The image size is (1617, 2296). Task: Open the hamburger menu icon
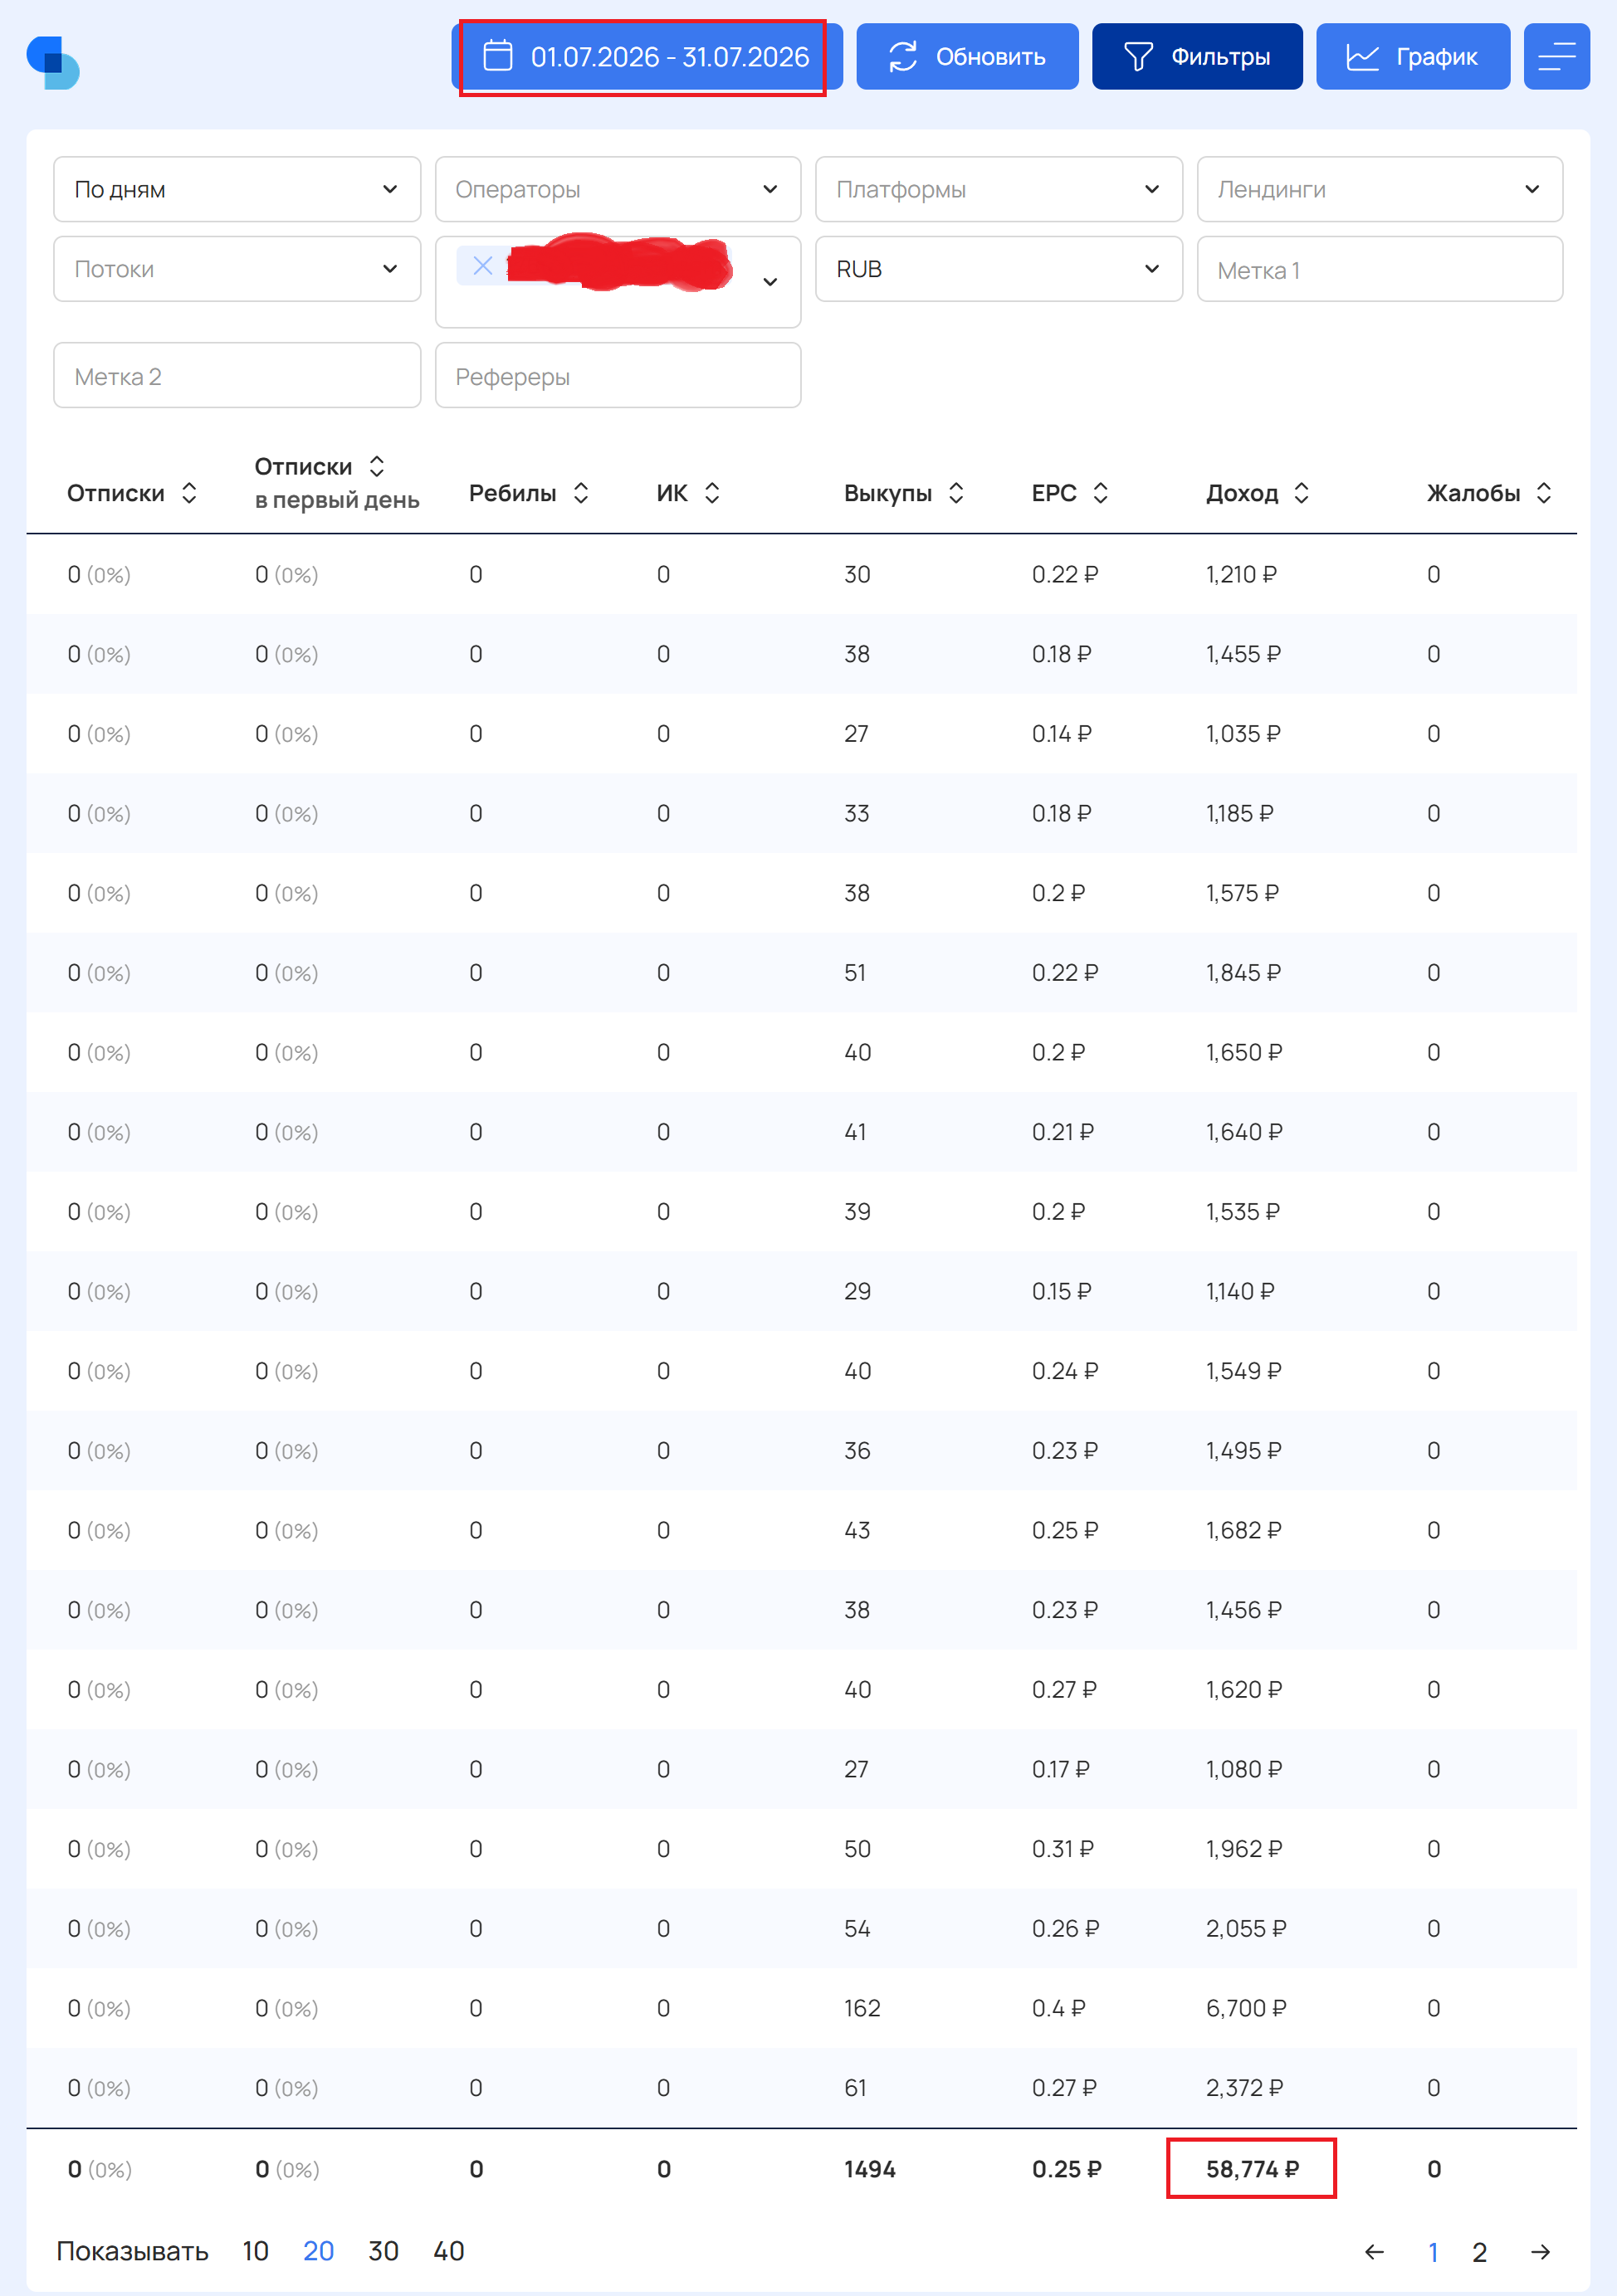[x=1556, y=57]
